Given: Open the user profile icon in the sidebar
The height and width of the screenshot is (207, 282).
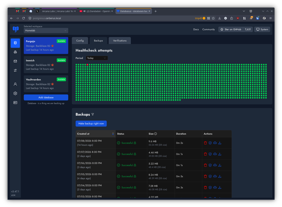Looking at the screenshot, I should pyautogui.click(x=15, y=84).
